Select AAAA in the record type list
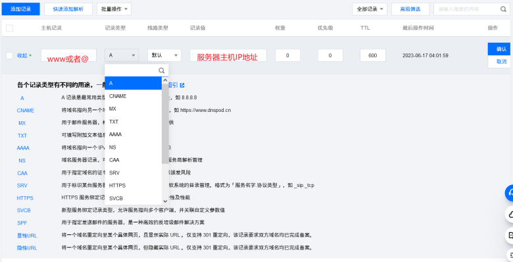This screenshot has height=262, width=513. pyautogui.click(x=133, y=134)
